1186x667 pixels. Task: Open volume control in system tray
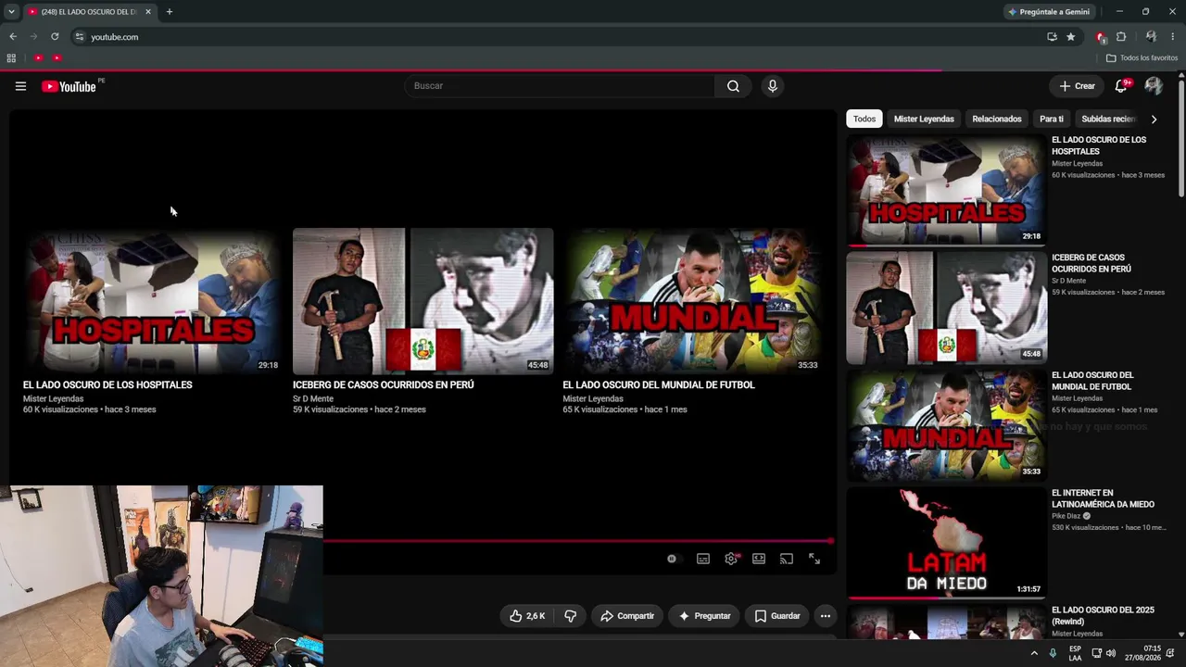[1111, 653]
